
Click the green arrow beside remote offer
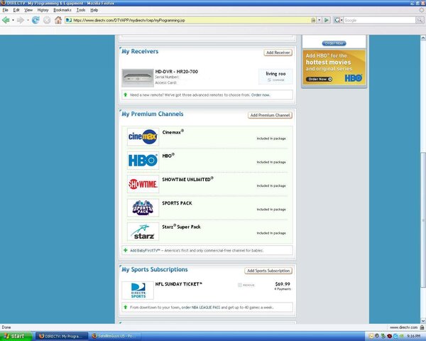(x=125, y=94)
